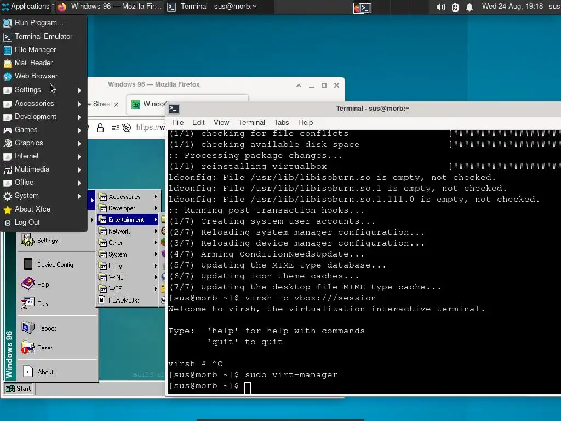Open the Terminal View menu
Image resolution: width=561 pixels, height=421 pixels.
tap(221, 122)
